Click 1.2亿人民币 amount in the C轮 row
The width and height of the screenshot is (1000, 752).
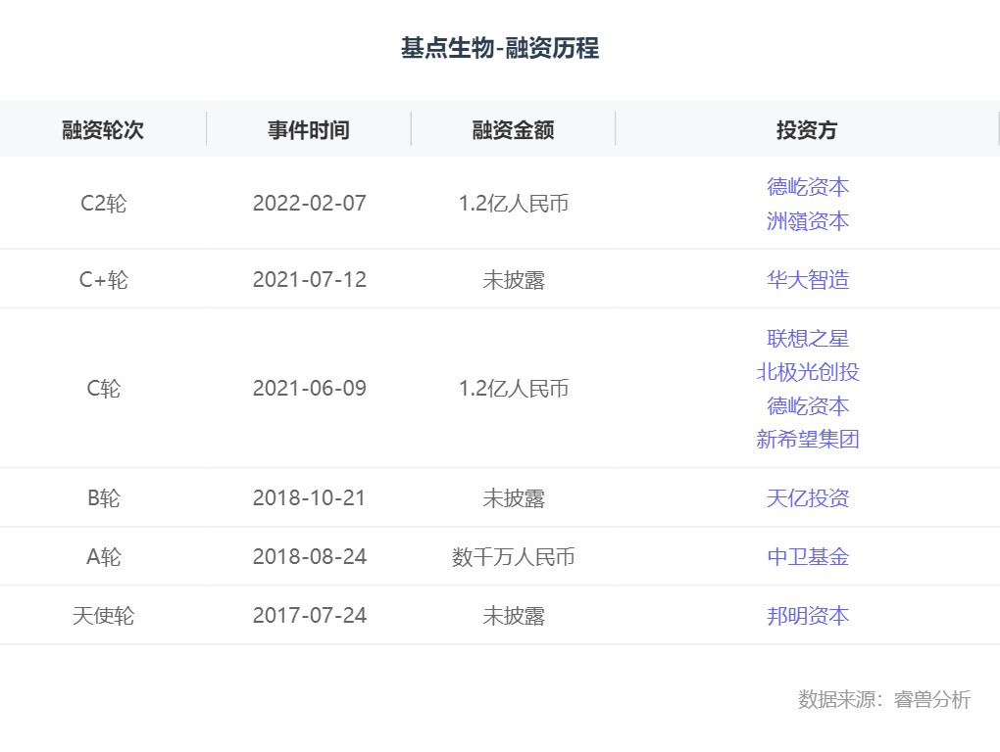(514, 389)
